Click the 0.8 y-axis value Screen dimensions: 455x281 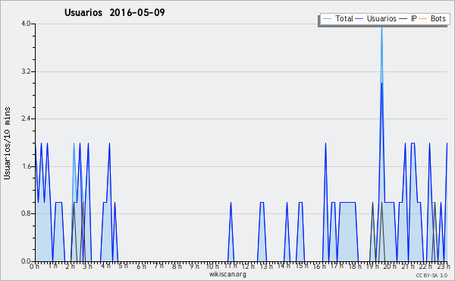coord(26,213)
